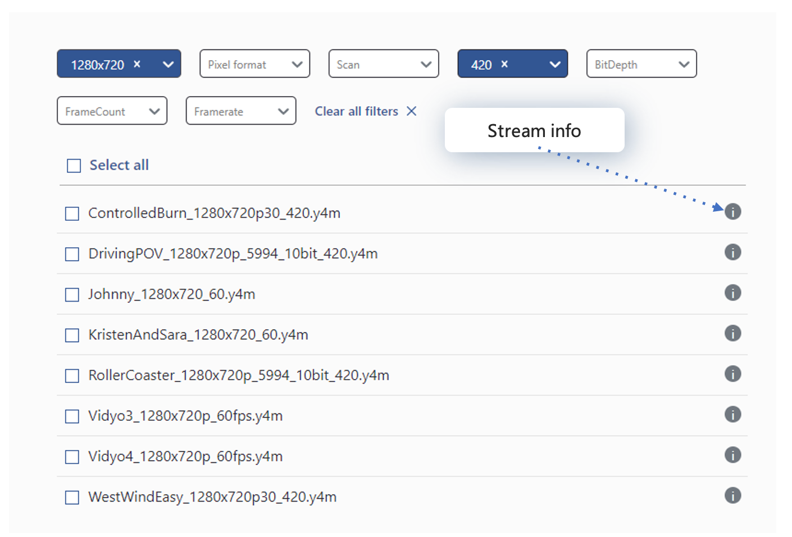
Task: Click the file name Vidyo3_1280x720p_60fps.y4m
Action: (185, 416)
